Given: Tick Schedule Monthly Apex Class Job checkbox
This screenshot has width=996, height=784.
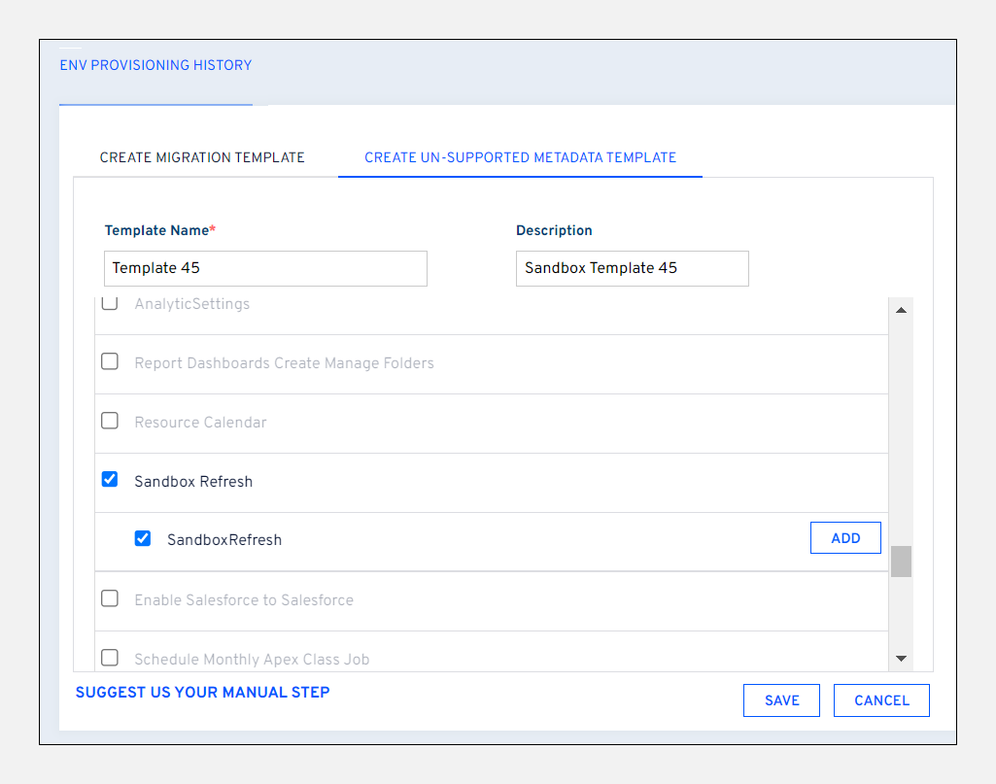Looking at the screenshot, I should point(110,658).
